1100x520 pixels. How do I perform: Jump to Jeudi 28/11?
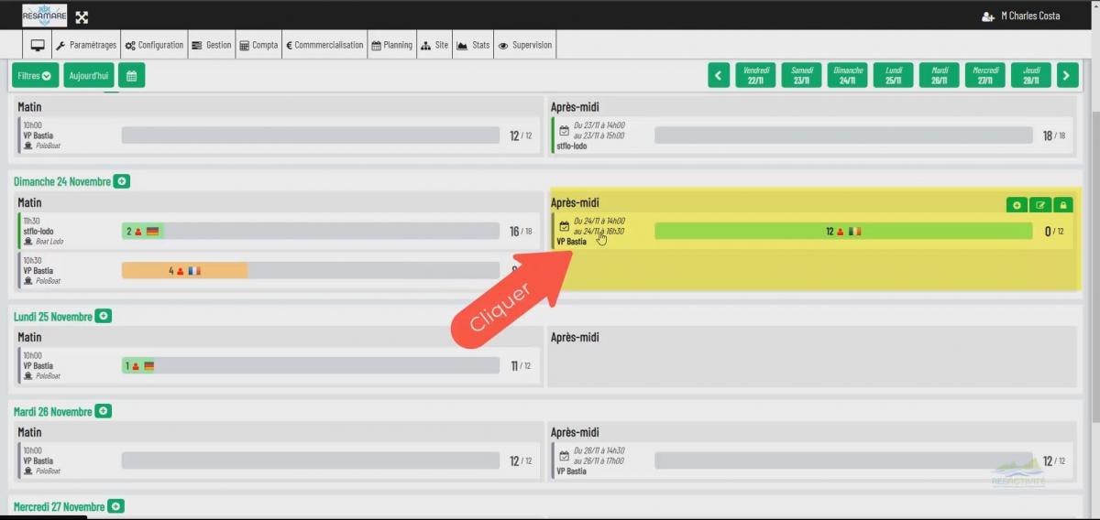tap(1031, 75)
